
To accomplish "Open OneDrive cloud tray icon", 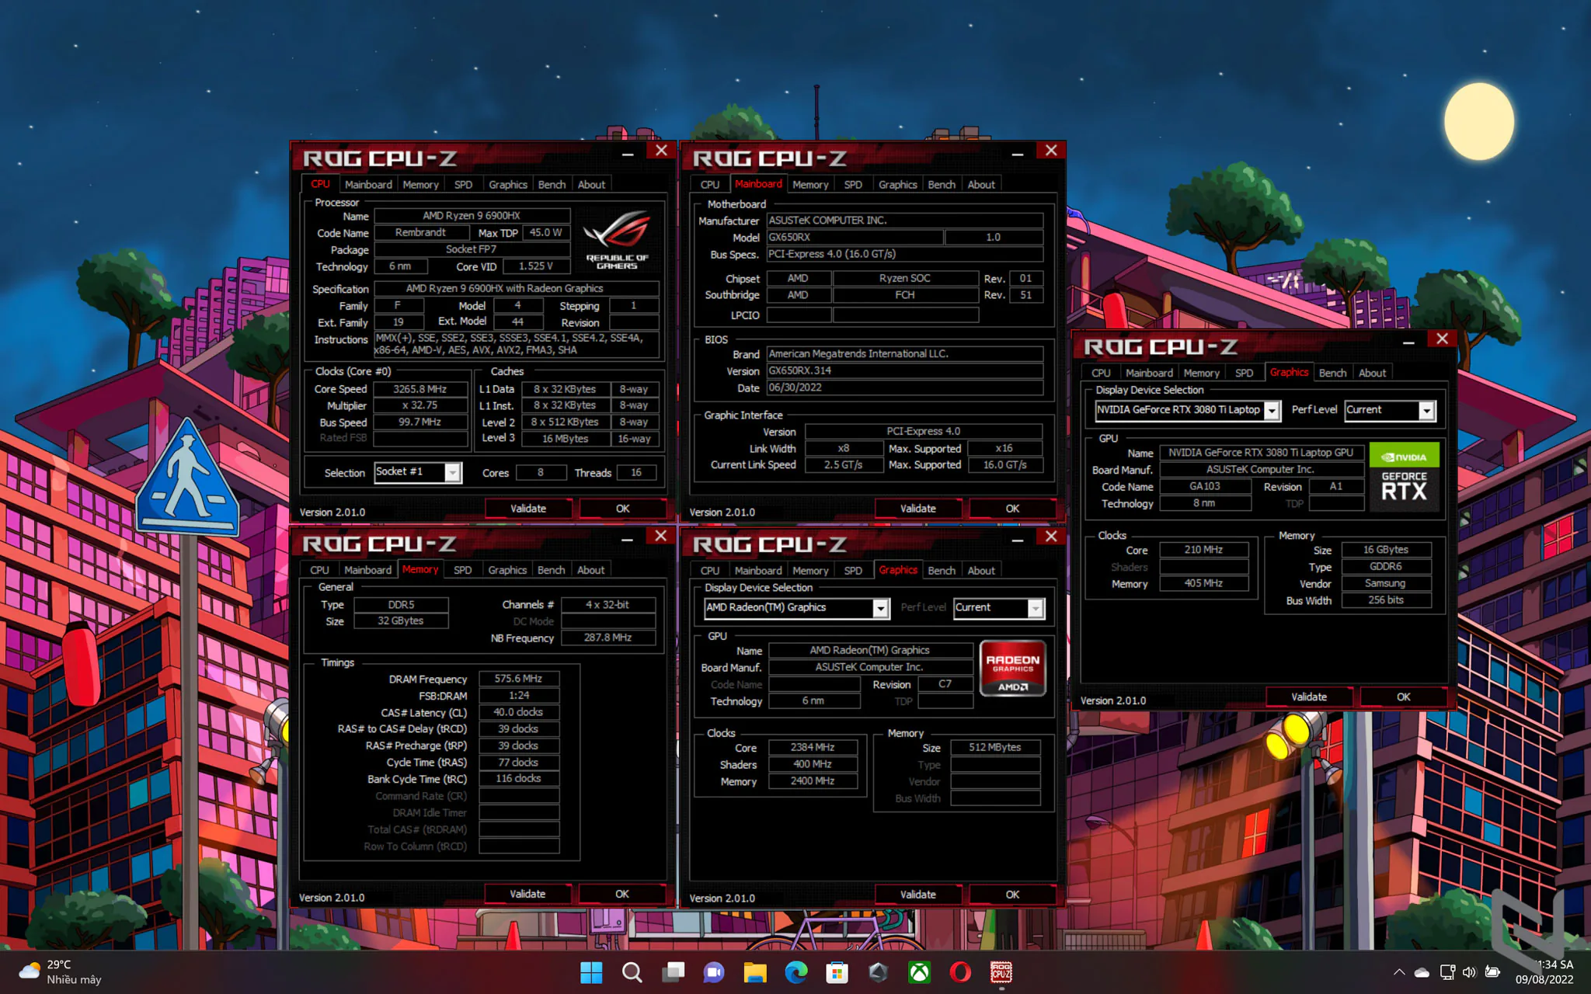I will (1422, 971).
